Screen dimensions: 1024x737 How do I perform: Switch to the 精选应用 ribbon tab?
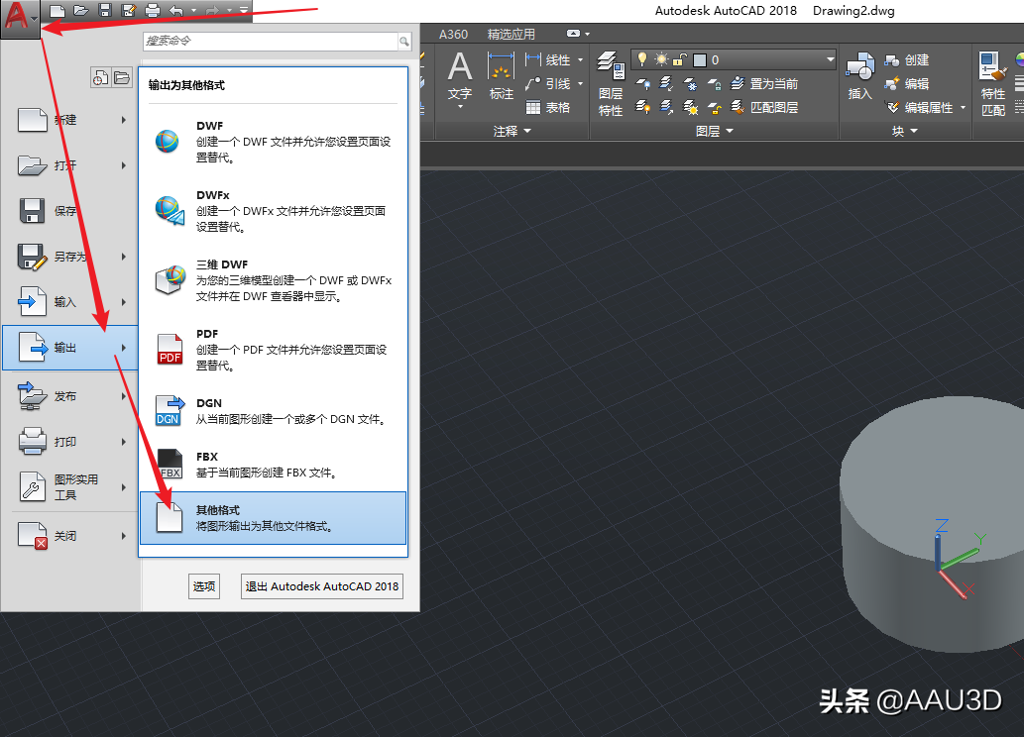511,34
